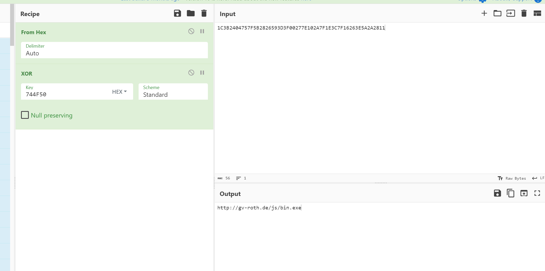Load a recipe via folder icon

point(191,13)
